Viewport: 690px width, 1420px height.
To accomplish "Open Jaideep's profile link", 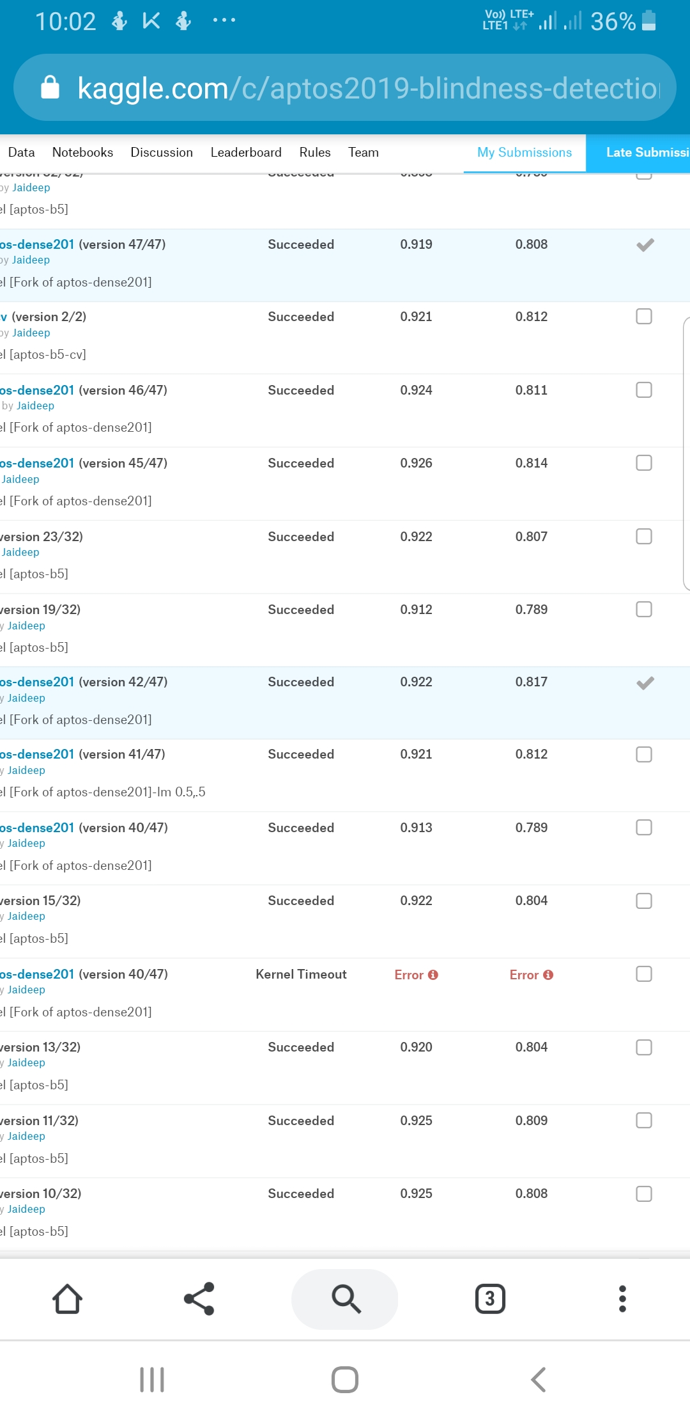I will [x=30, y=260].
